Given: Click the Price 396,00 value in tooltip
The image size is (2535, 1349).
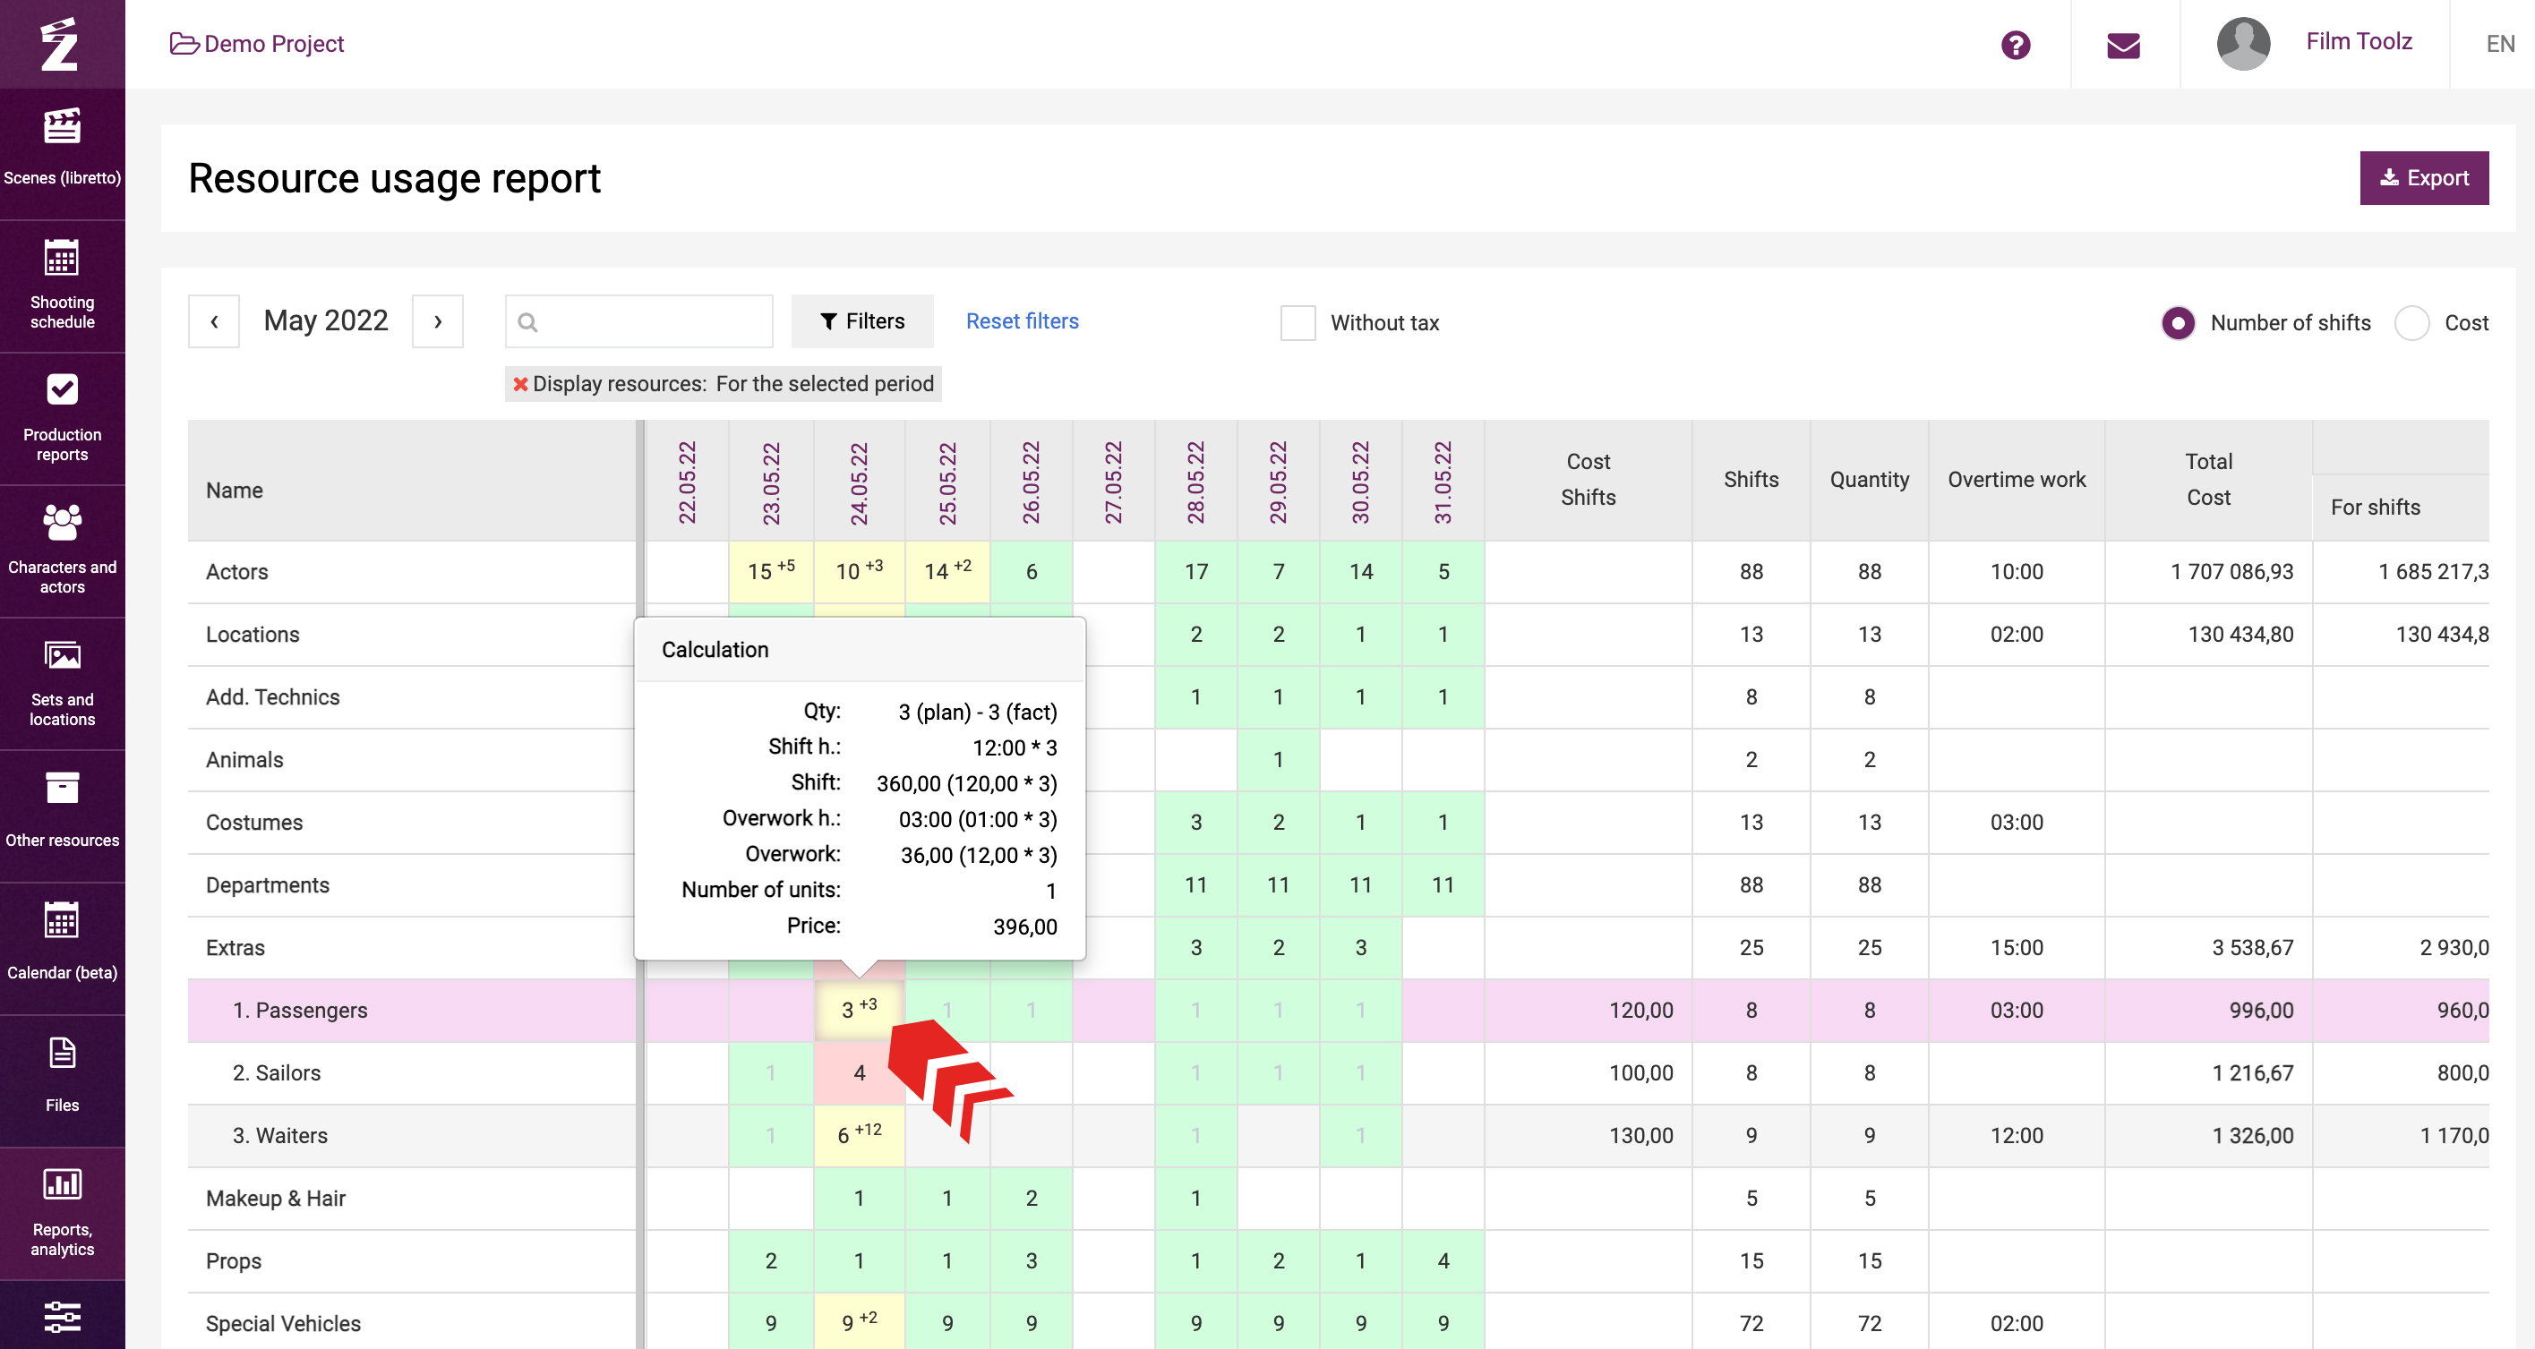Looking at the screenshot, I should 1024,926.
